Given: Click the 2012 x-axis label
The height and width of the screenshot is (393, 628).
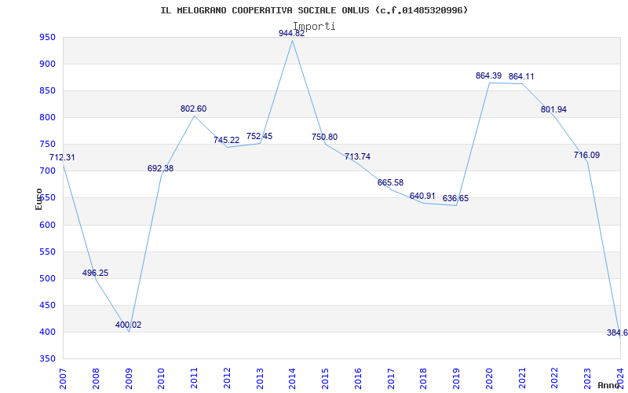Looking at the screenshot, I should click(x=227, y=379).
